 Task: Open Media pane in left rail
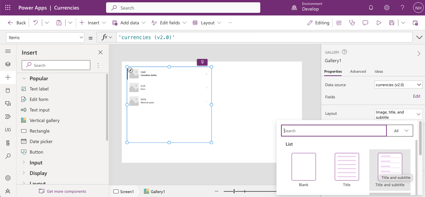click(x=8, y=104)
